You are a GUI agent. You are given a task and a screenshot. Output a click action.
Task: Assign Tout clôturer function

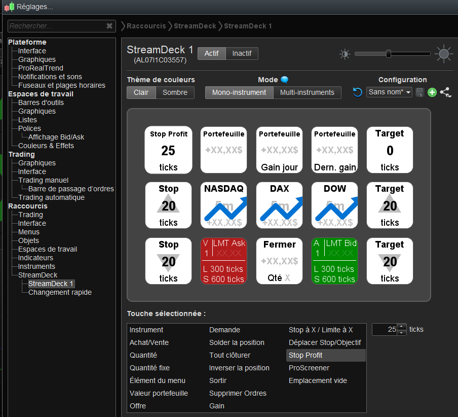point(230,355)
